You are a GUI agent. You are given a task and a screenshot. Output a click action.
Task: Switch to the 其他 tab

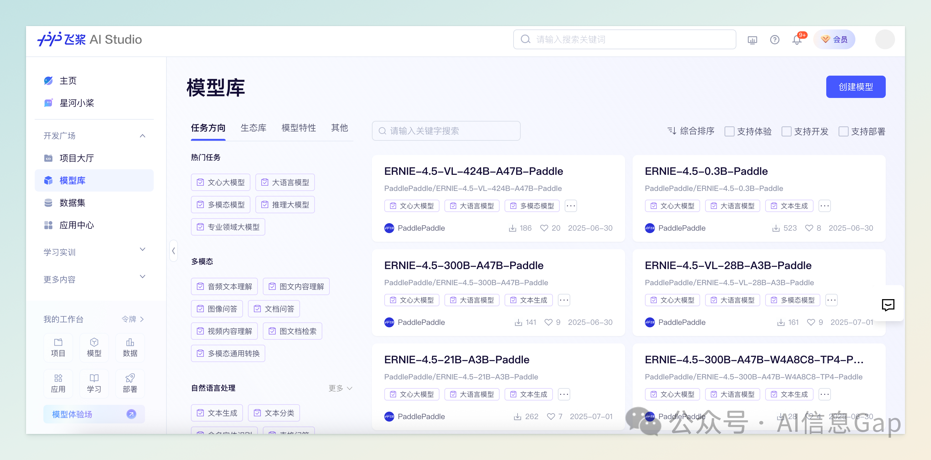(x=339, y=128)
